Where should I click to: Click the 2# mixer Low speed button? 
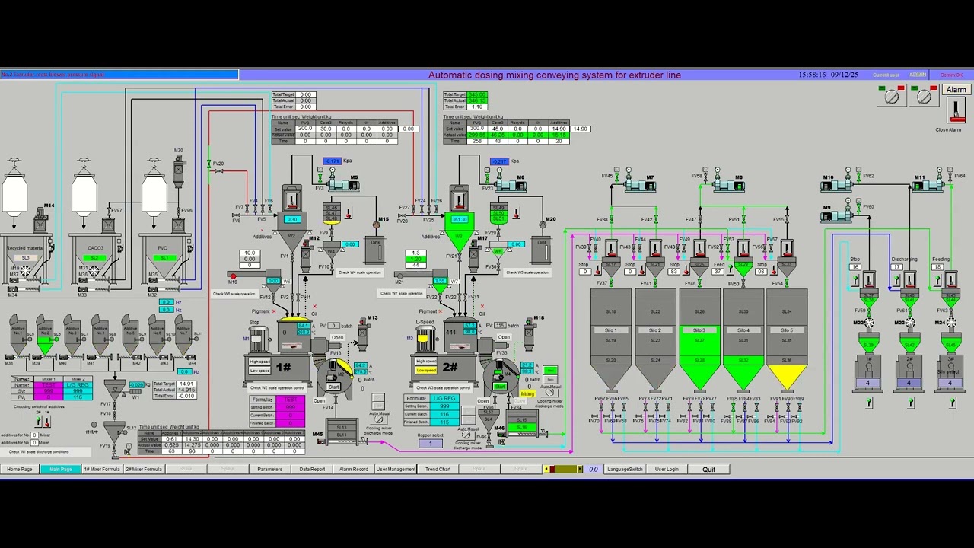tap(427, 370)
